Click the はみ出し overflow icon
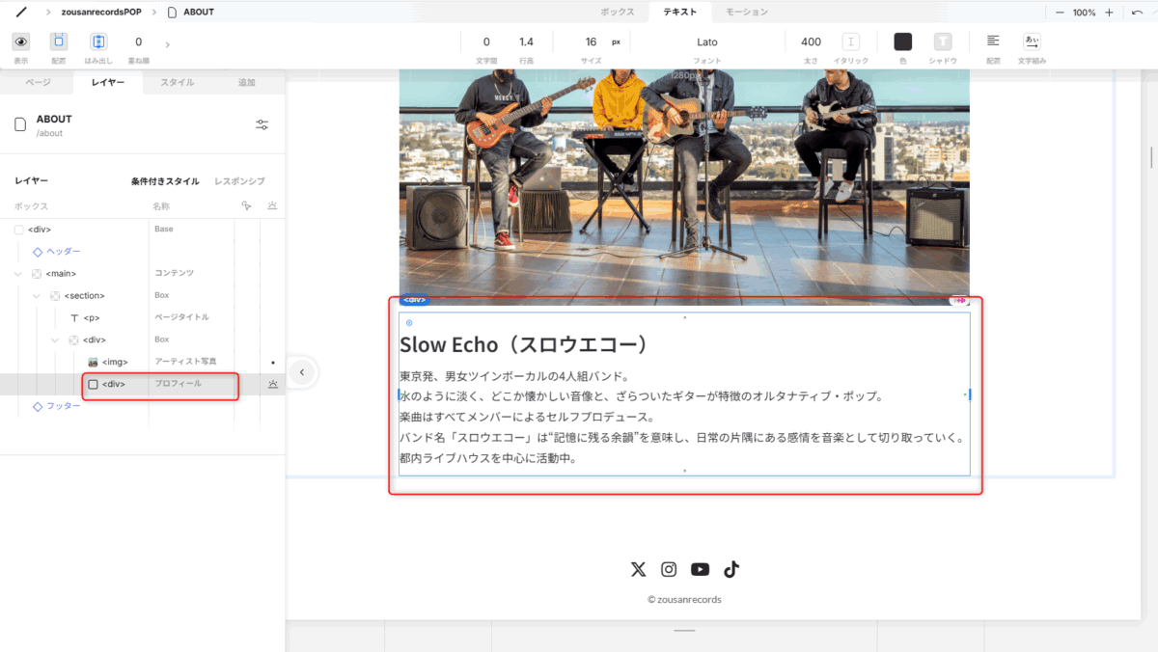Image resolution: width=1158 pixels, height=652 pixels. coord(97,41)
